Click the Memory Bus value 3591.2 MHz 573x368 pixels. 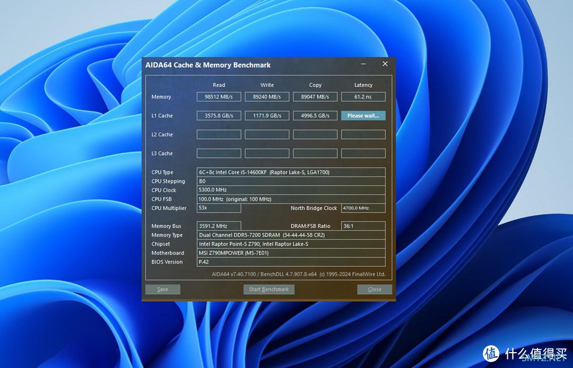pyautogui.click(x=219, y=226)
